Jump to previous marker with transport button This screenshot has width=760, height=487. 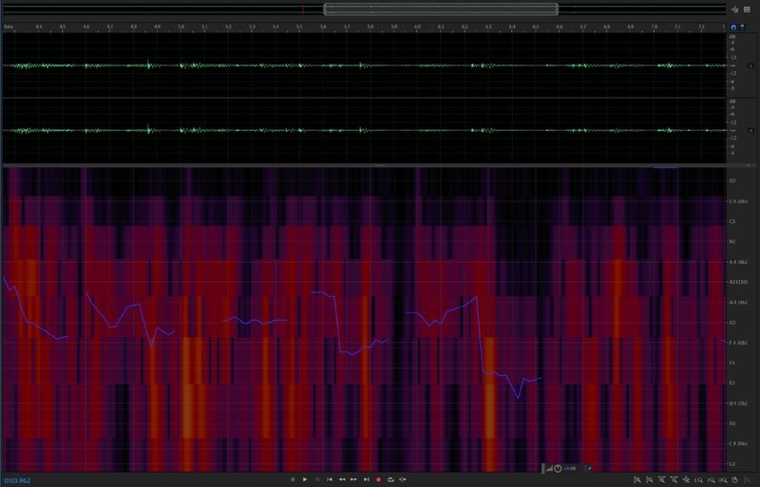[x=330, y=479]
